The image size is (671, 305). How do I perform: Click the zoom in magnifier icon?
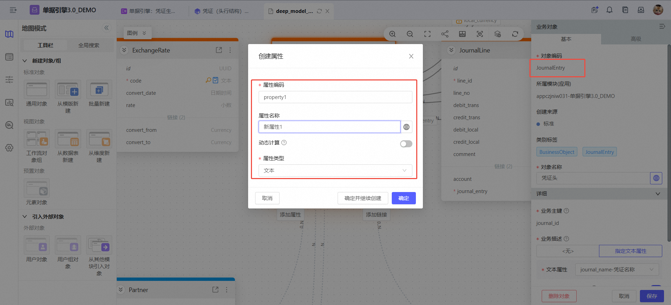pos(392,34)
